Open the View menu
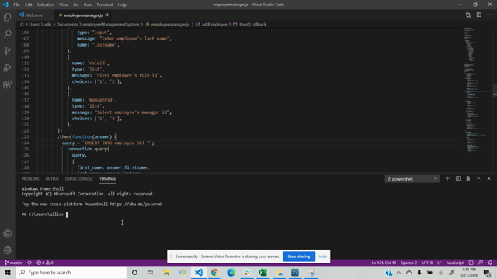This screenshot has height=279, width=497. (64, 5)
